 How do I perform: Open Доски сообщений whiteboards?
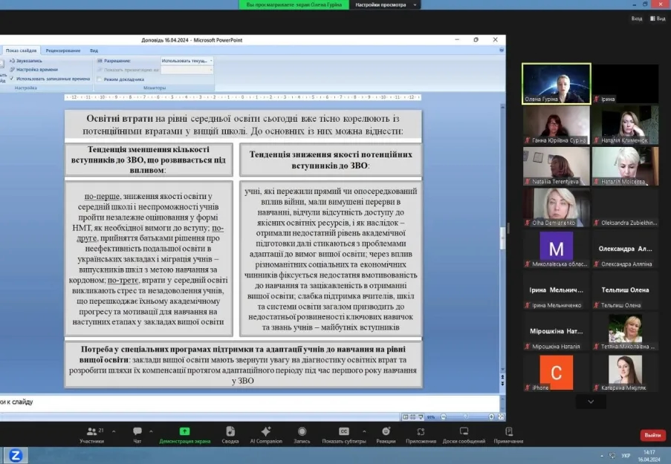pos(464,434)
